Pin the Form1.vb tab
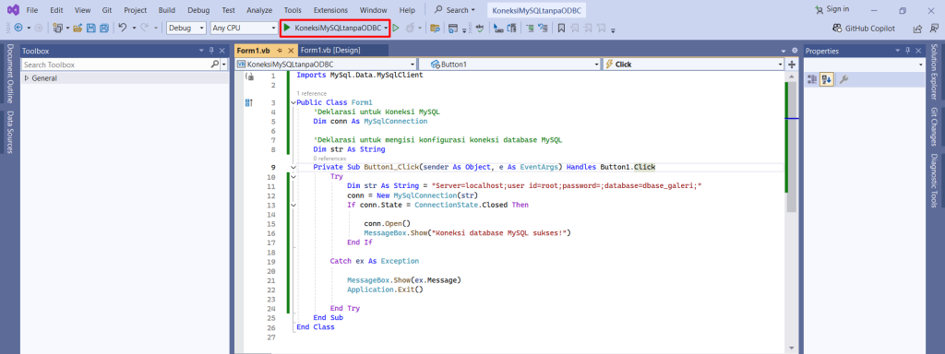Viewport: 945px width, 354px height. click(x=280, y=51)
